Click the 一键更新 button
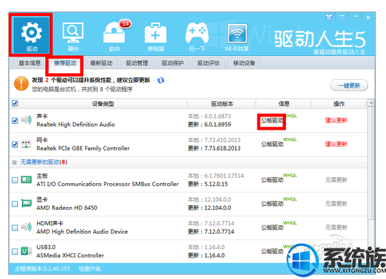Screen dimensions: 386x279 349,85
